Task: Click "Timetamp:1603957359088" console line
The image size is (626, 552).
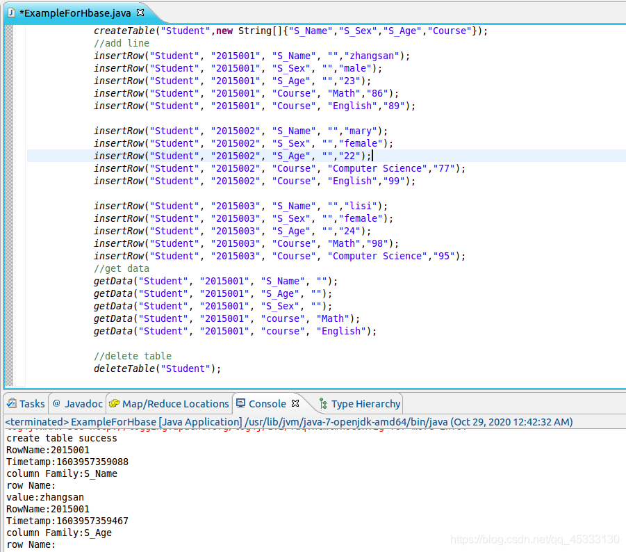Action: 67,462
